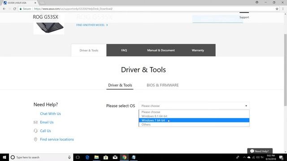Click the Chrome icon on the taskbar
Screen dimensions: 287x161
click(x=124, y=157)
